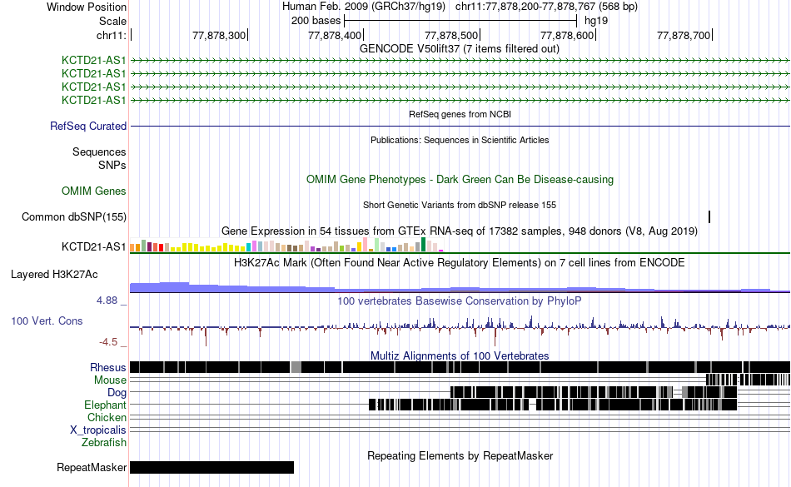
Task: Click the "Common dbSNP(155)" track label
Action: 74,216
